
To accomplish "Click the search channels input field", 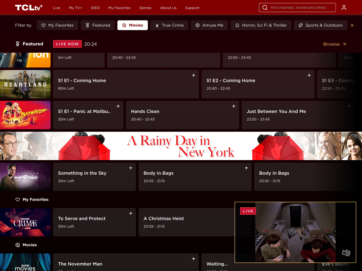I will [x=297, y=8].
